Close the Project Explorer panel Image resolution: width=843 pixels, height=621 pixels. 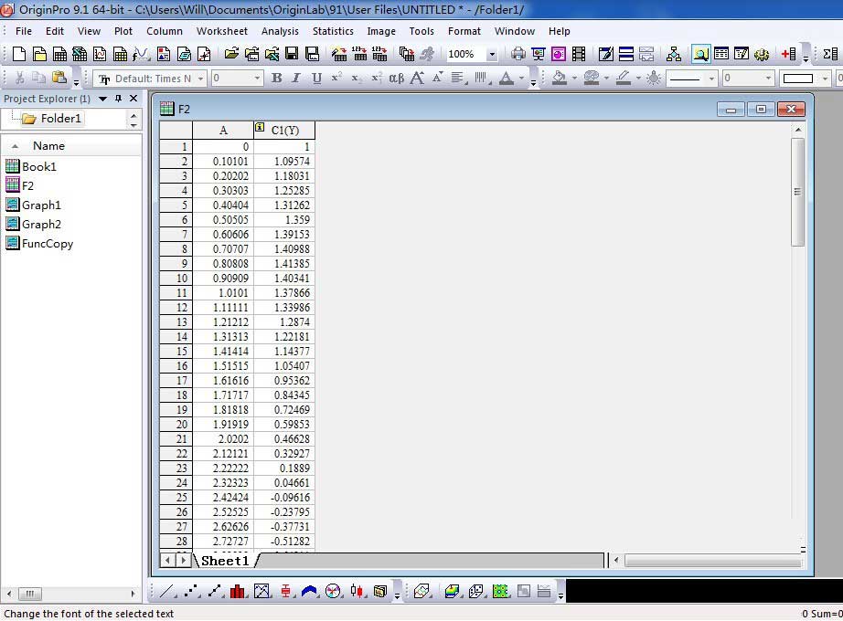coord(133,99)
